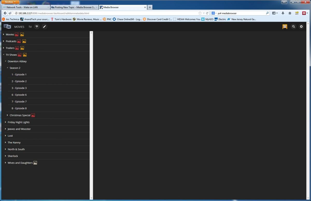The image size is (311, 201).
Task: Go to the Firefox home page icon
Action: 290,13
